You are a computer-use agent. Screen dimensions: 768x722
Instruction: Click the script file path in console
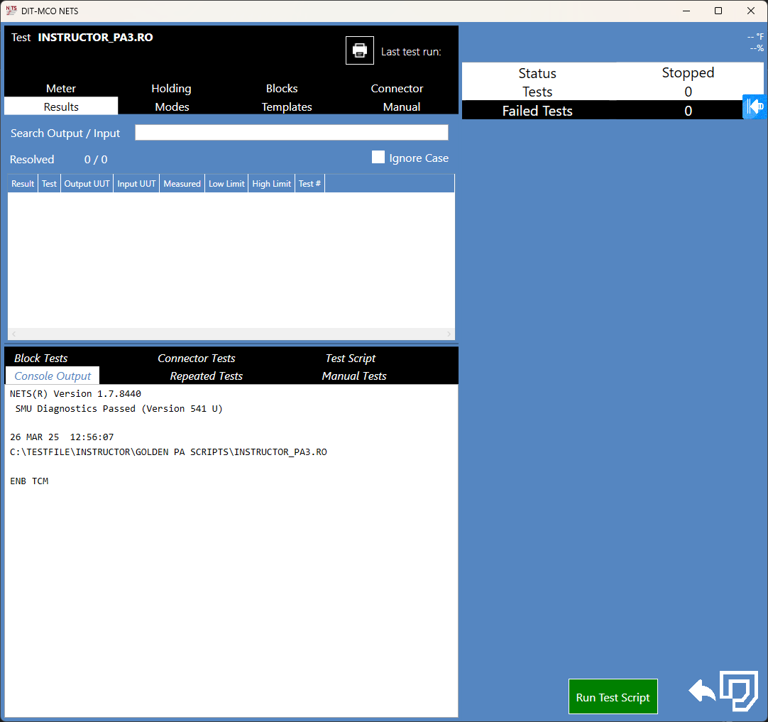pyautogui.click(x=168, y=452)
